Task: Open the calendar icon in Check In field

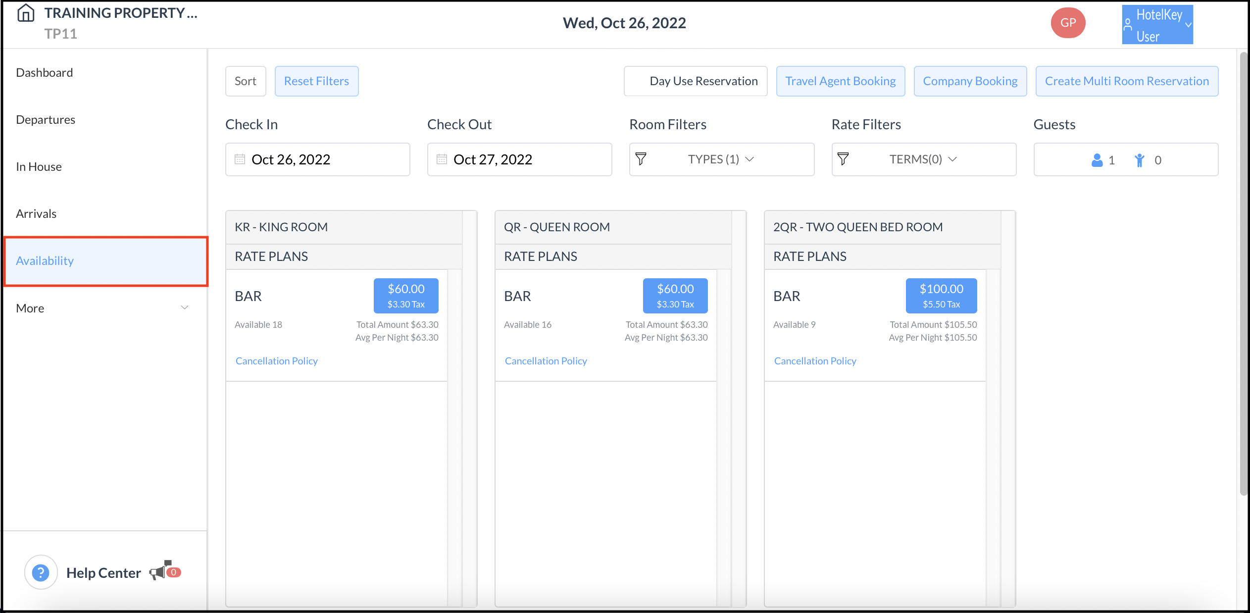Action: tap(240, 159)
